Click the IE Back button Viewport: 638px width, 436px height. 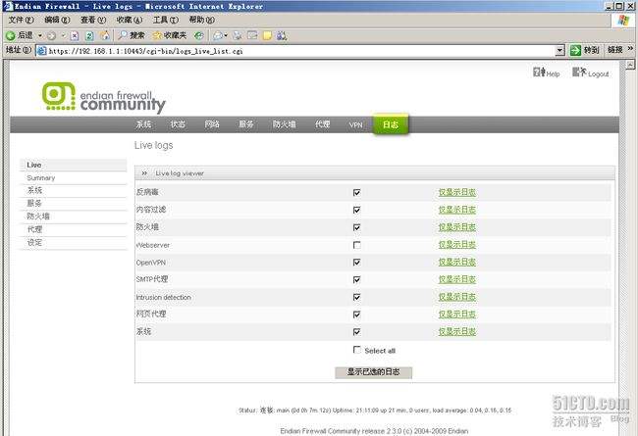point(19,35)
